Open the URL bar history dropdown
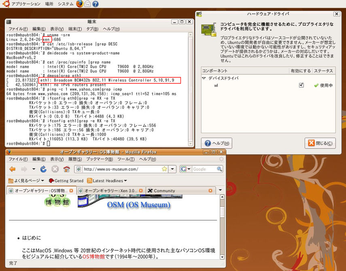Viewport: 346px width, 271px height. [172, 169]
